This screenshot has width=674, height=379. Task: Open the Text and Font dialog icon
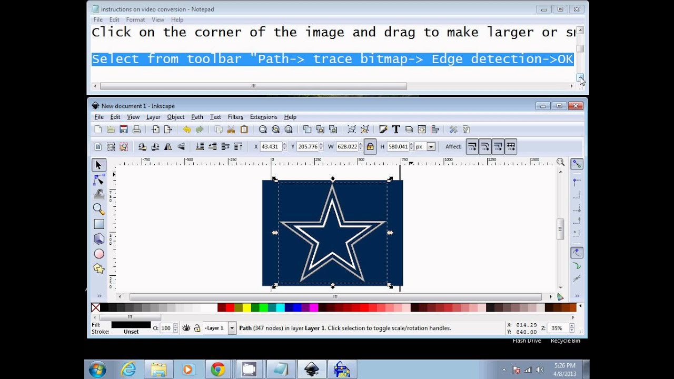click(396, 129)
